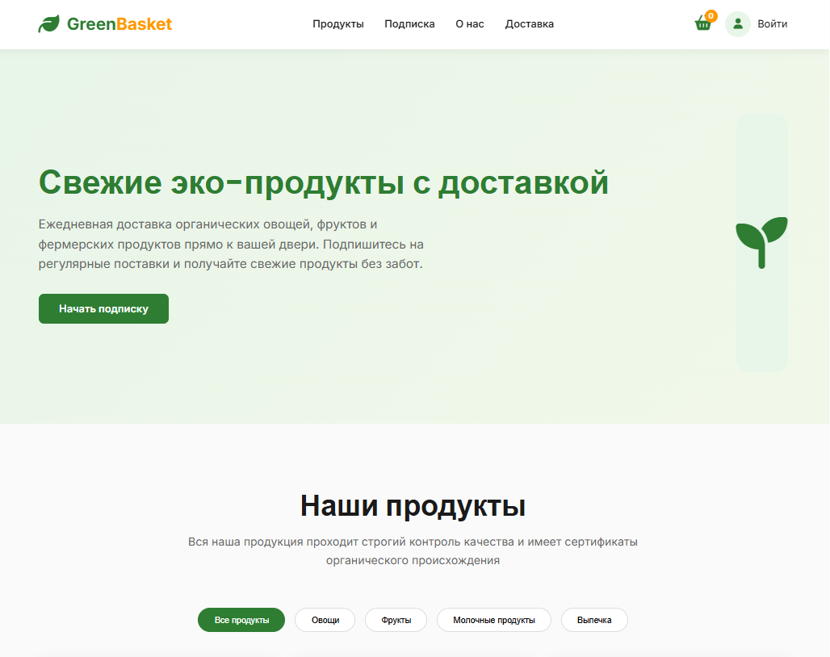Go to the Доставка section
This screenshot has width=830, height=657.
point(529,24)
